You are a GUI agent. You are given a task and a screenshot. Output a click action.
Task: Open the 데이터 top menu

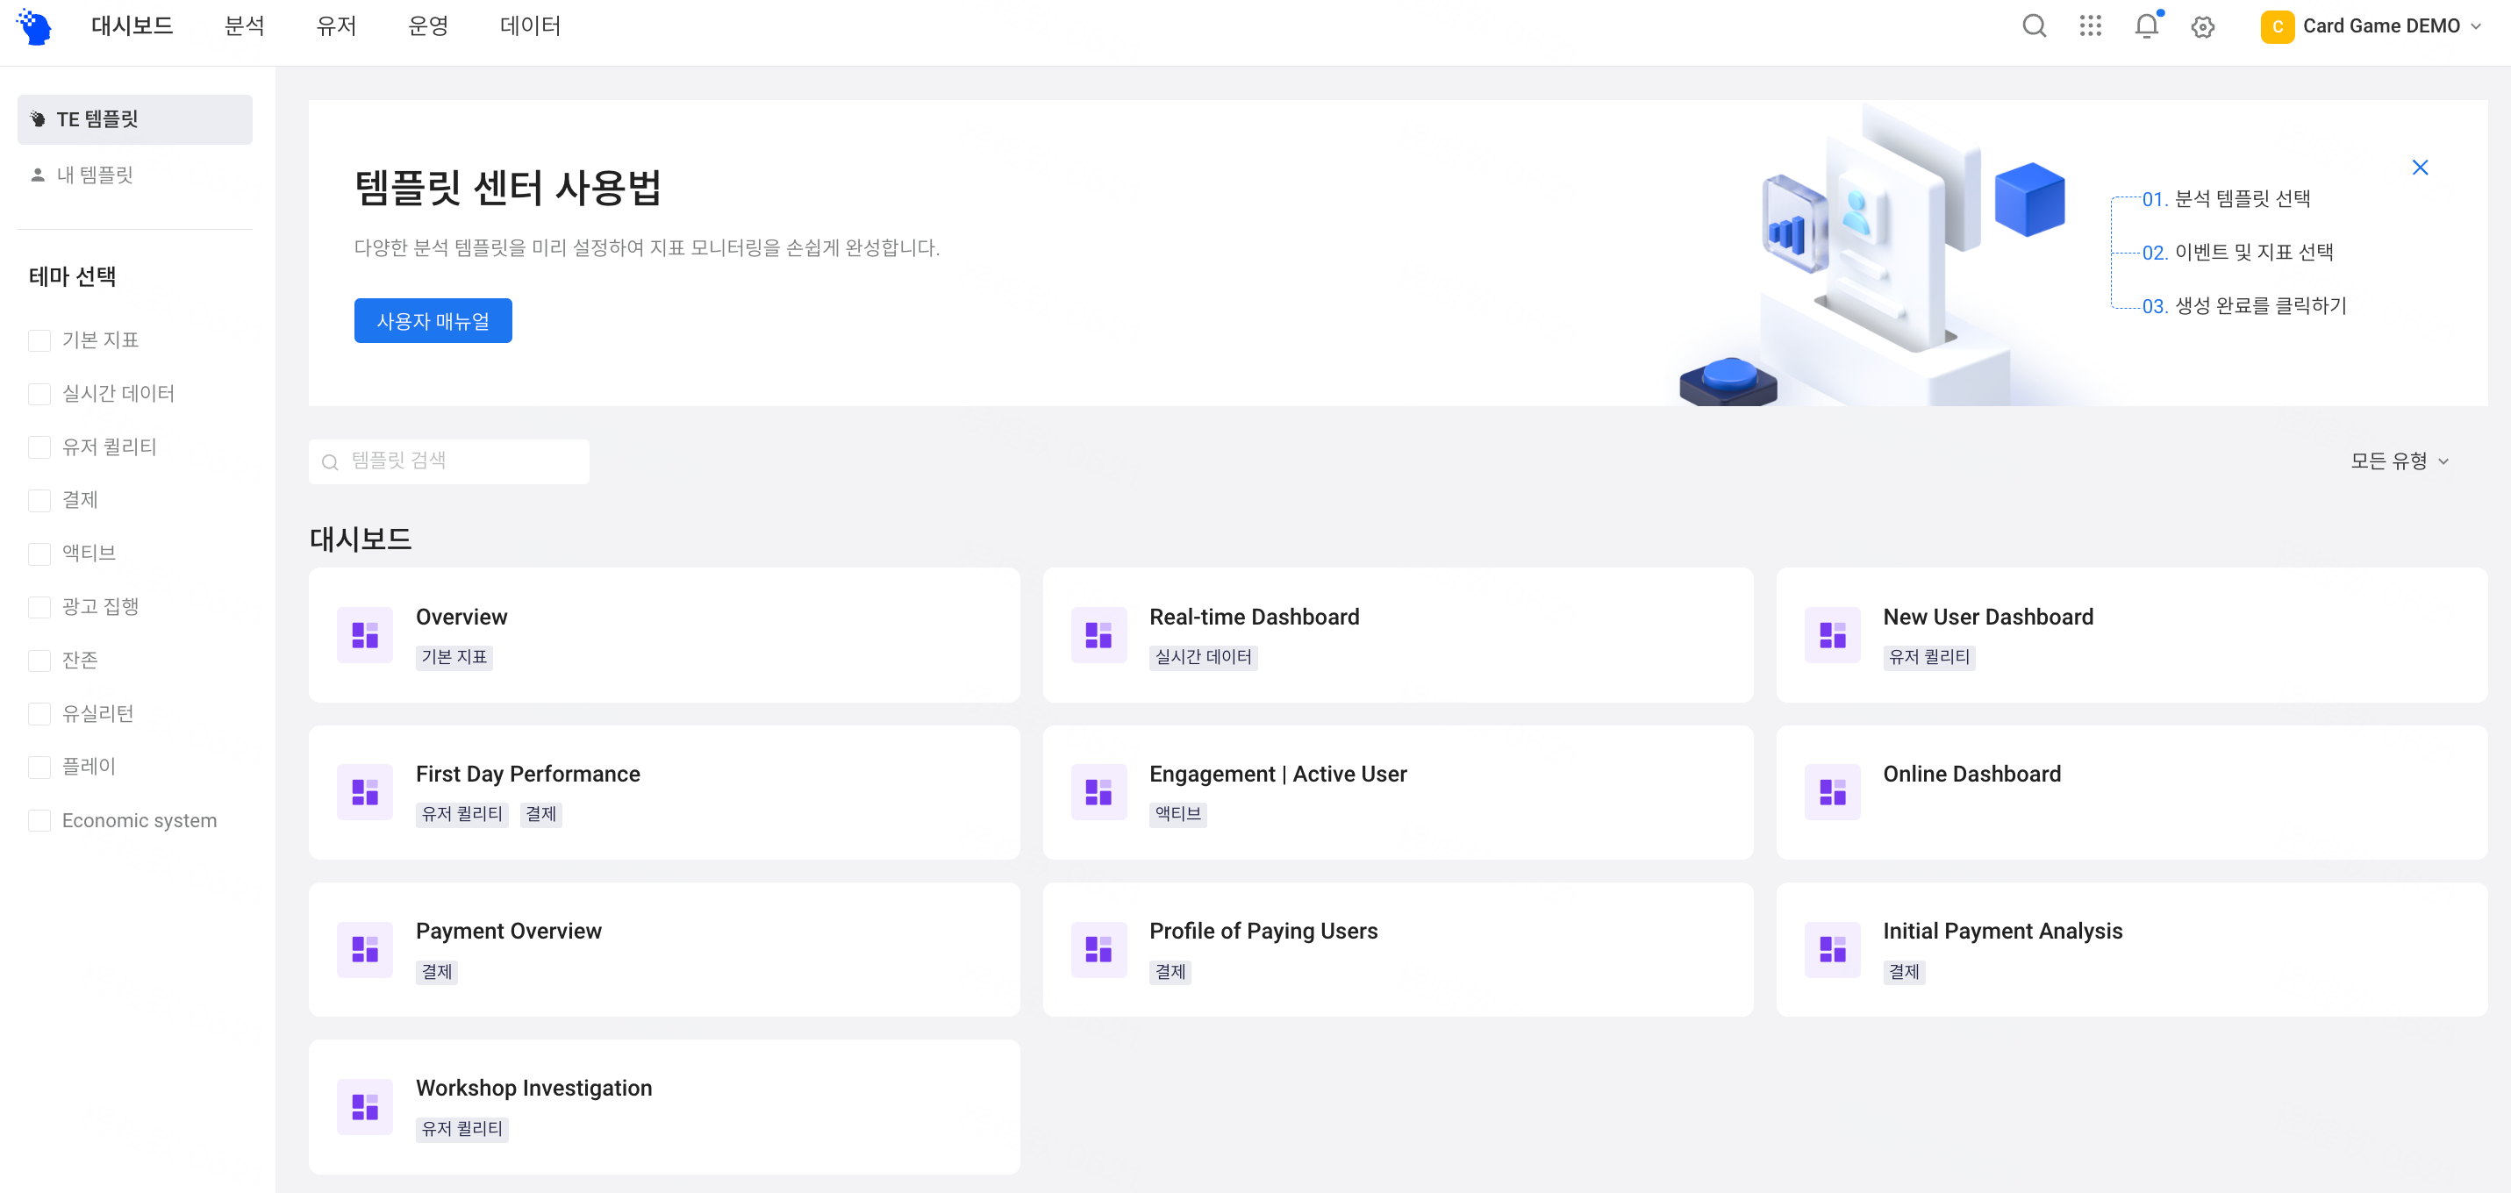coord(530,26)
